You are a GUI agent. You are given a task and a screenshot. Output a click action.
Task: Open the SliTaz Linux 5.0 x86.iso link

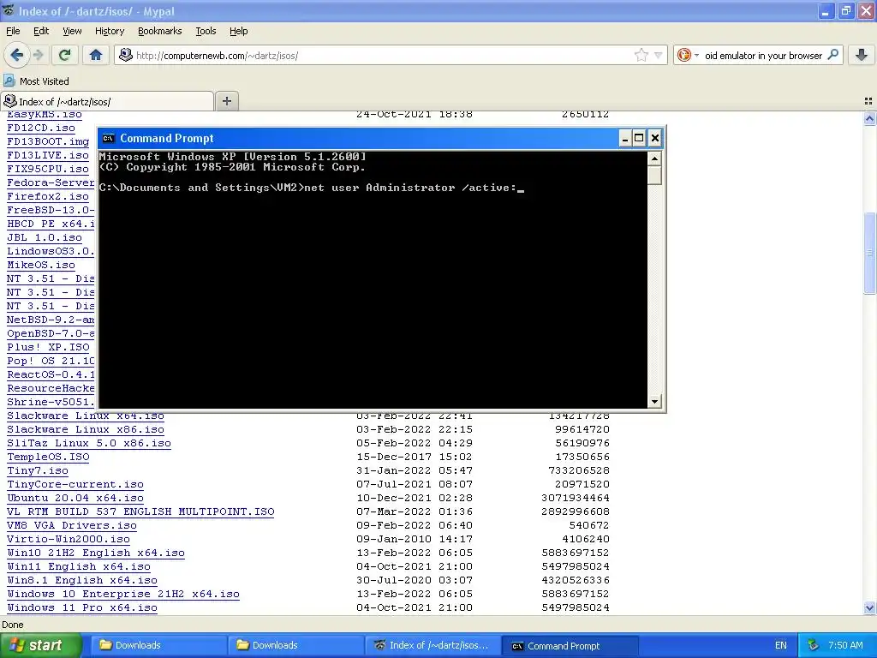(89, 443)
